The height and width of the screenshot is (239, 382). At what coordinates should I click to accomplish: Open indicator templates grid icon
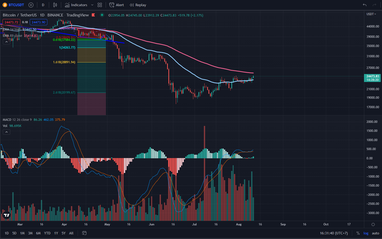coord(100,5)
